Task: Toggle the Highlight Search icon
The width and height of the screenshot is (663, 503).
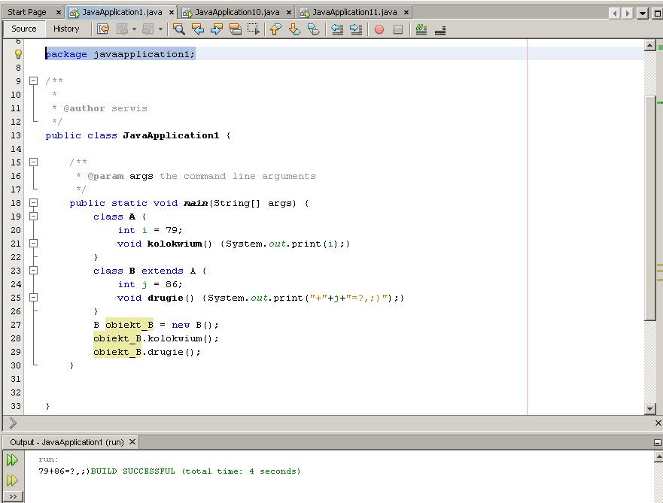Action: pos(235,29)
